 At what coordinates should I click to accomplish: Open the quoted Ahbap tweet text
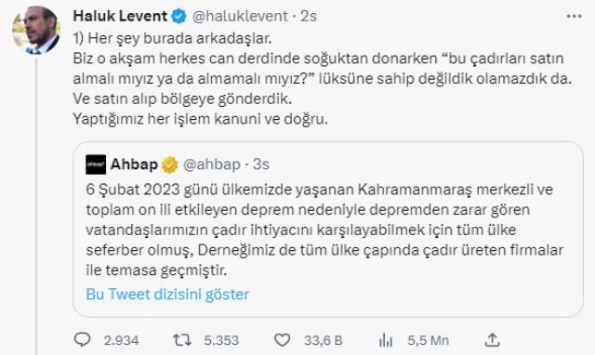(x=324, y=230)
